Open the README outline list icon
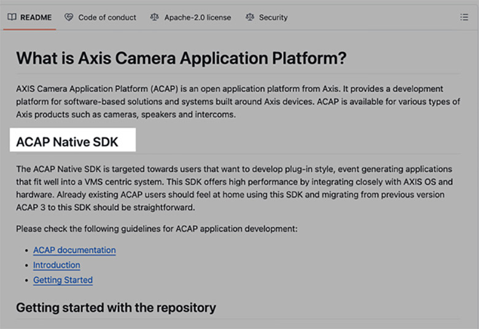Image resolution: width=479 pixels, height=329 pixels. pyautogui.click(x=464, y=17)
